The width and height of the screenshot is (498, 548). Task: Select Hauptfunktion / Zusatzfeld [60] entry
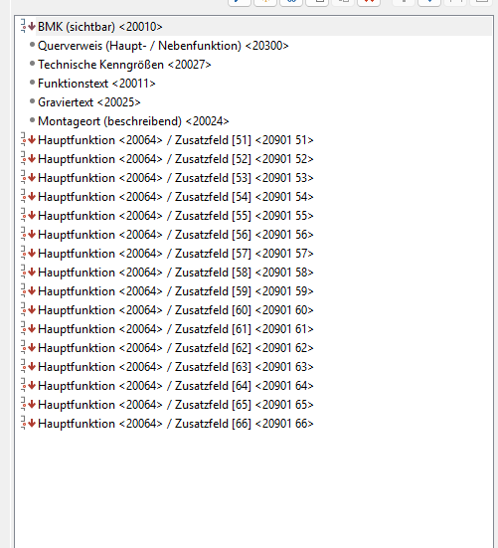coord(176,310)
